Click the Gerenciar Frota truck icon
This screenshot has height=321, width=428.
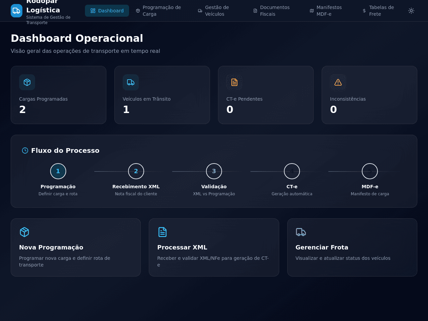click(x=301, y=232)
